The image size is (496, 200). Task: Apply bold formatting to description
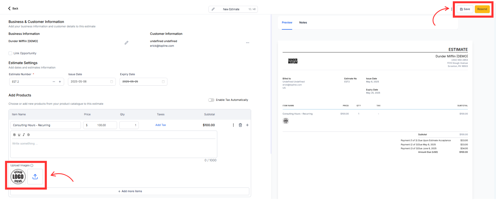click(14, 135)
